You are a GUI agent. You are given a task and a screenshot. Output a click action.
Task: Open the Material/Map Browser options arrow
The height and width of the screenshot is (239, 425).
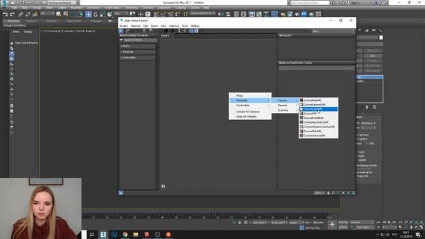122,40
